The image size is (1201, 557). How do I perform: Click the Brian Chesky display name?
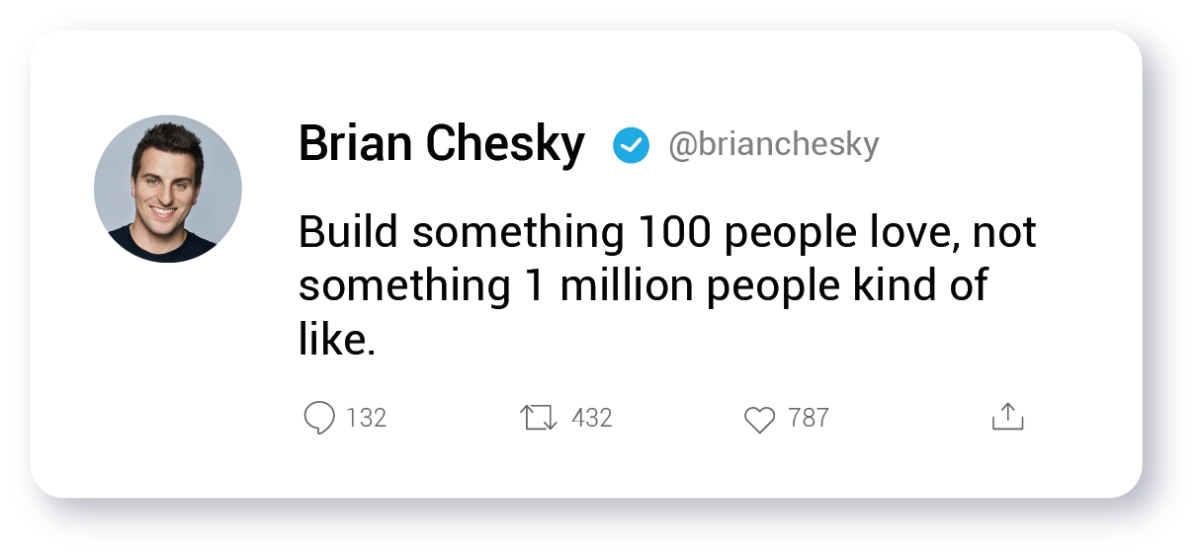tap(441, 144)
